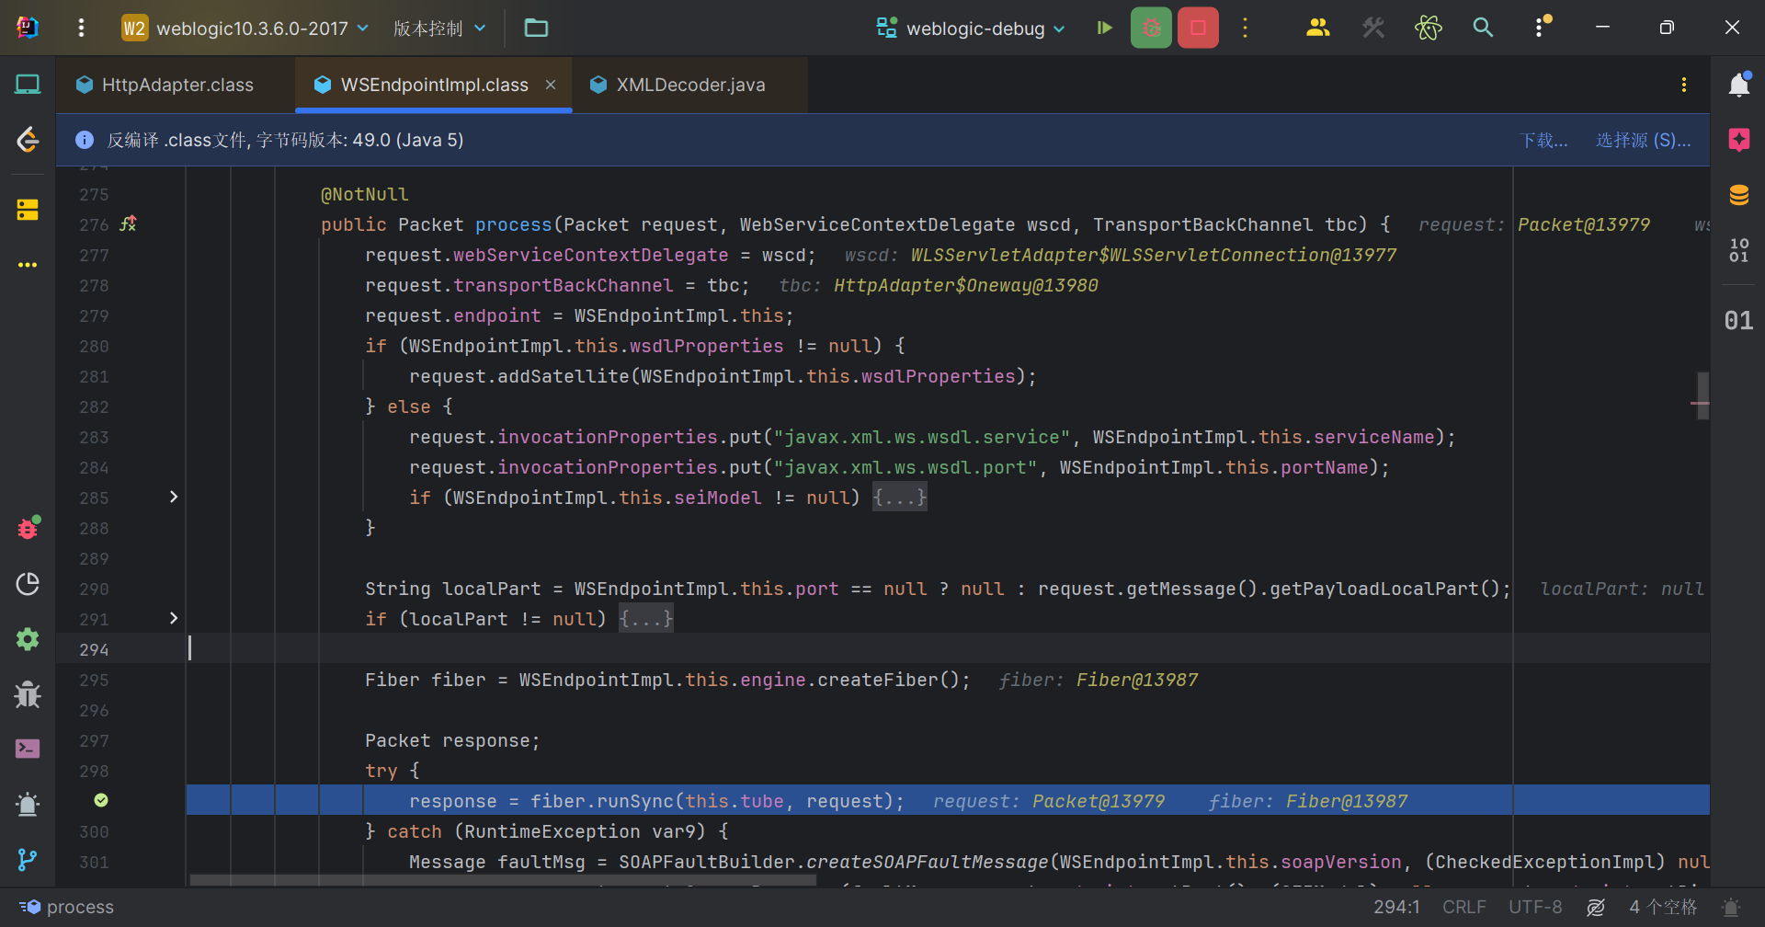Click the vertical scrollbar thumb
Viewport: 1765px width, 927px height.
[x=1702, y=395]
